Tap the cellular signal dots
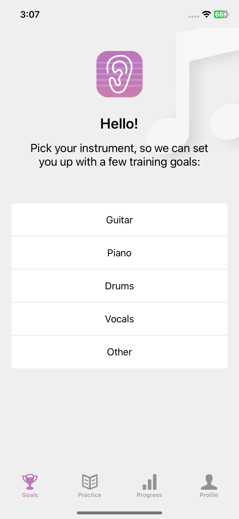This screenshot has width=239, height=519. point(194,17)
